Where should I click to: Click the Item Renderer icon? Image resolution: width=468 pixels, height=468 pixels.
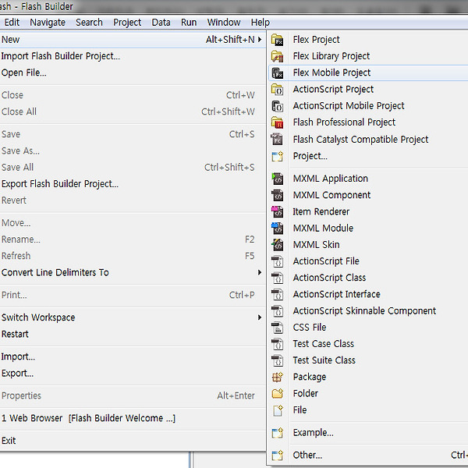pos(277,211)
